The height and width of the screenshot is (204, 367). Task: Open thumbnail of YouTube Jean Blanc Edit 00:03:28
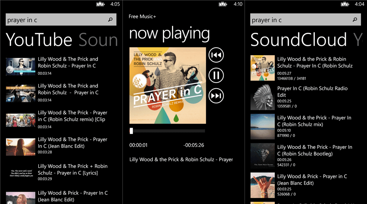[20, 147]
